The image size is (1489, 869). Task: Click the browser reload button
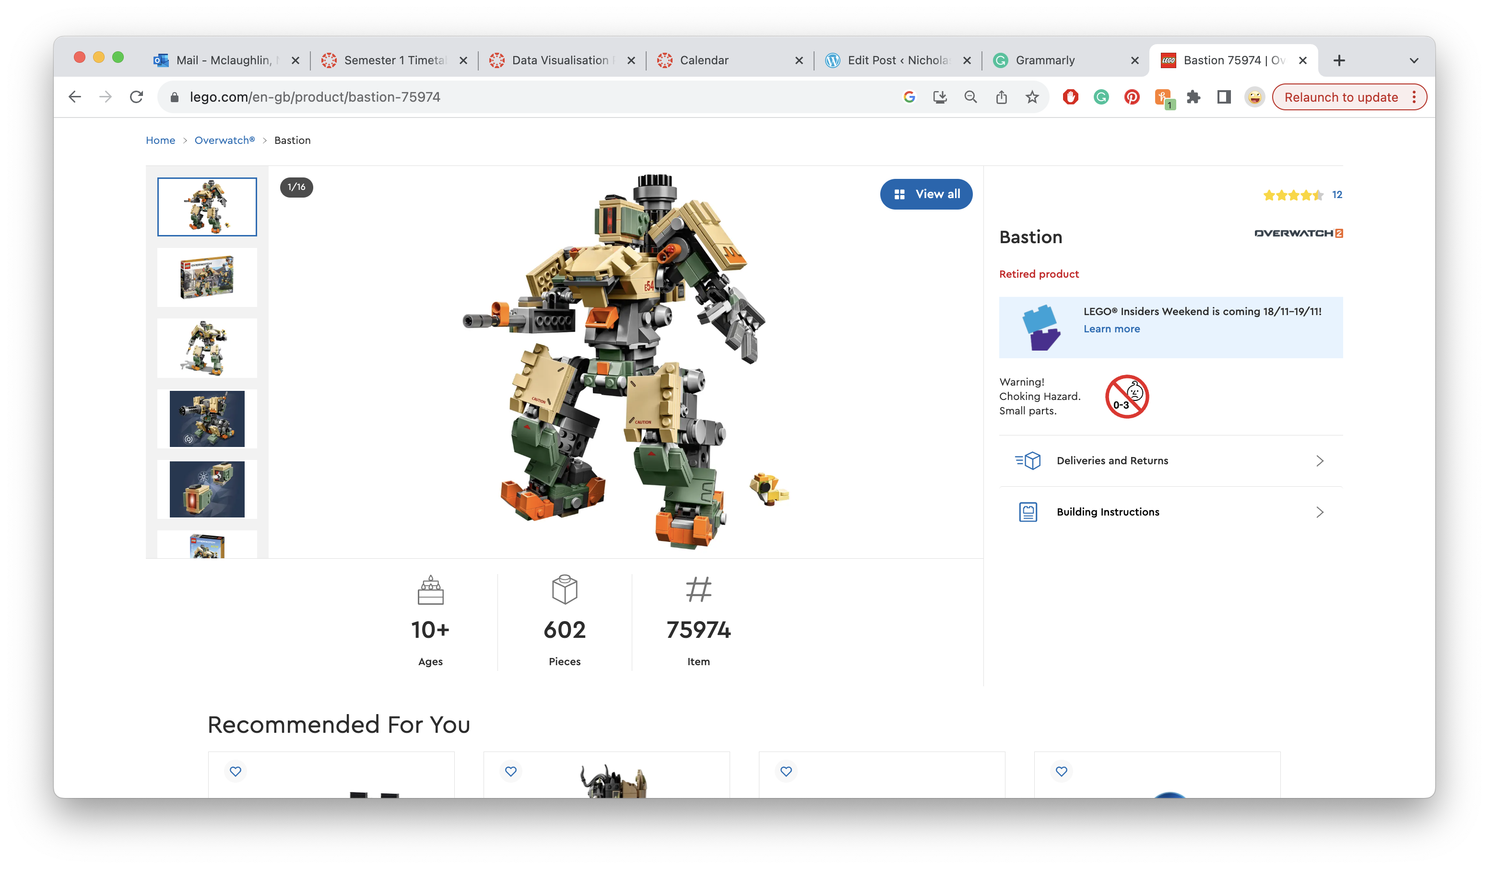coord(137,97)
